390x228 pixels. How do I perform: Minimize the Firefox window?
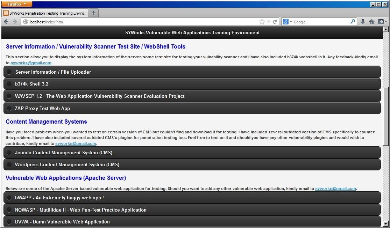pos(373,4)
